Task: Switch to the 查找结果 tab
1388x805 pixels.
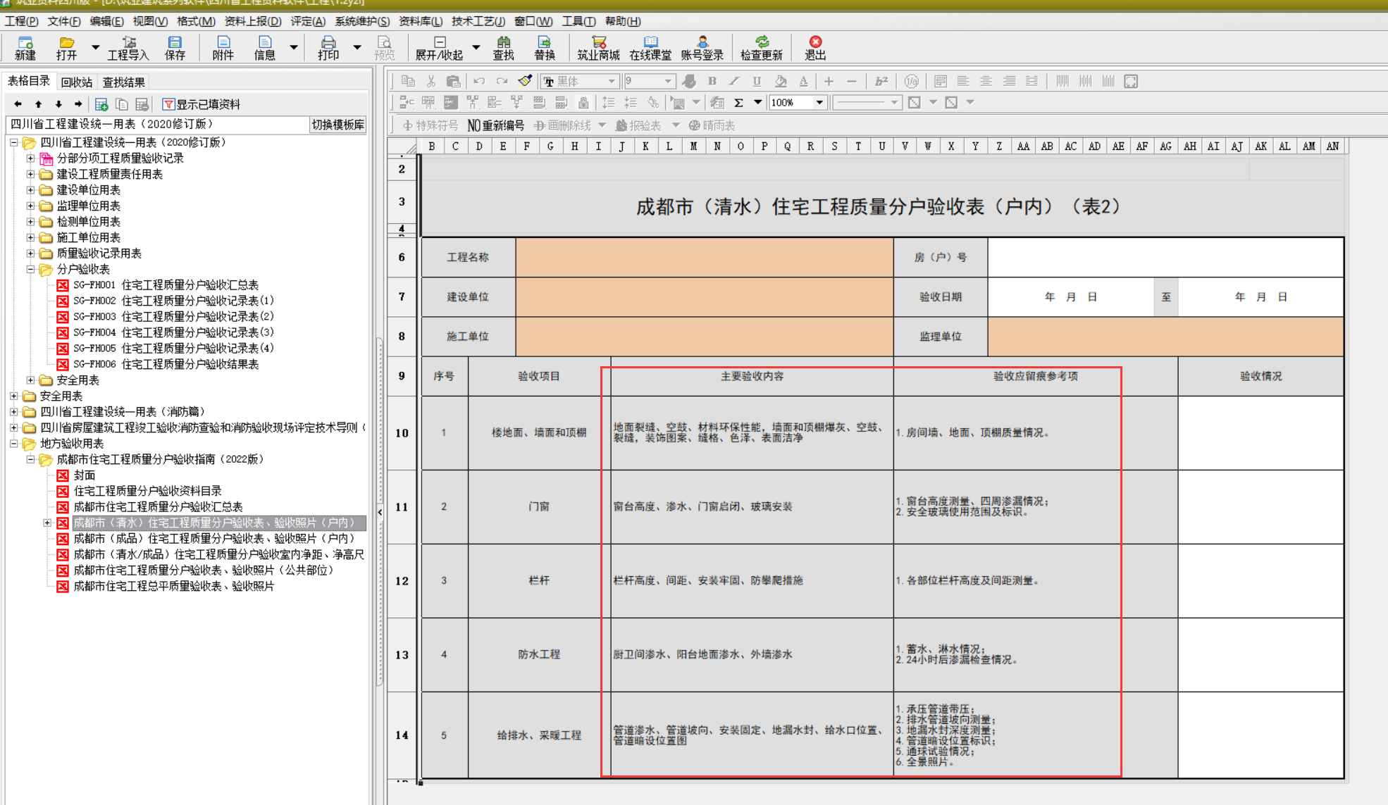Action: [x=124, y=82]
